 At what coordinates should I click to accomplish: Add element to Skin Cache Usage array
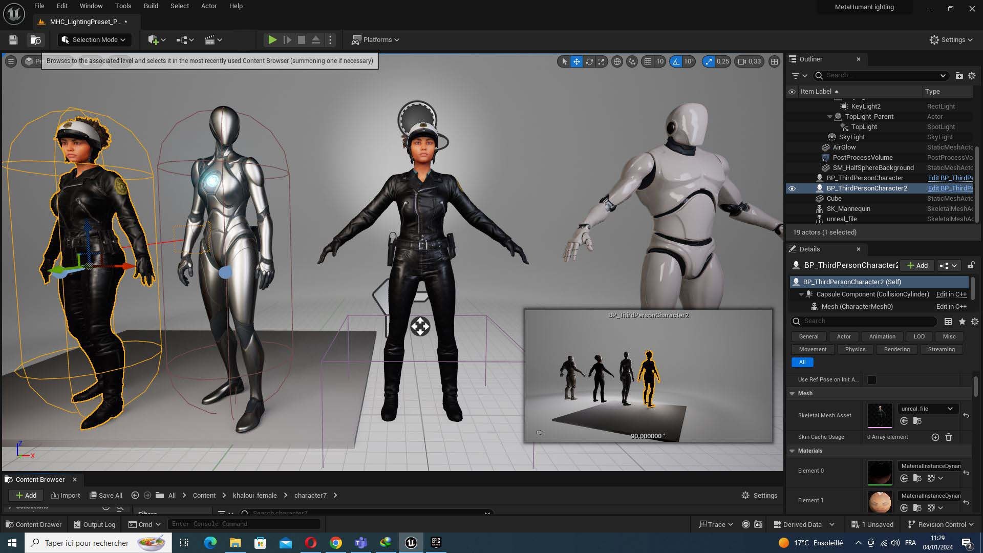tap(935, 437)
